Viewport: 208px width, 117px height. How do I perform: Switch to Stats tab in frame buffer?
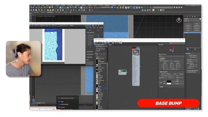pos(90,28)
